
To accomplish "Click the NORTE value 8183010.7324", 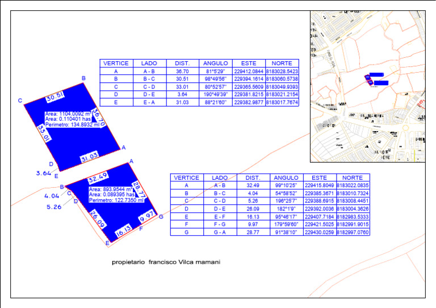I will (353, 193).
